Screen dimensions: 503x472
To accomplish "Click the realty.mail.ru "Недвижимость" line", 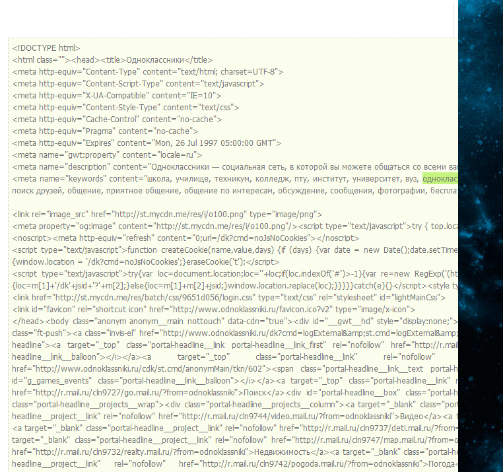I will pyautogui.click(x=235, y=452).
